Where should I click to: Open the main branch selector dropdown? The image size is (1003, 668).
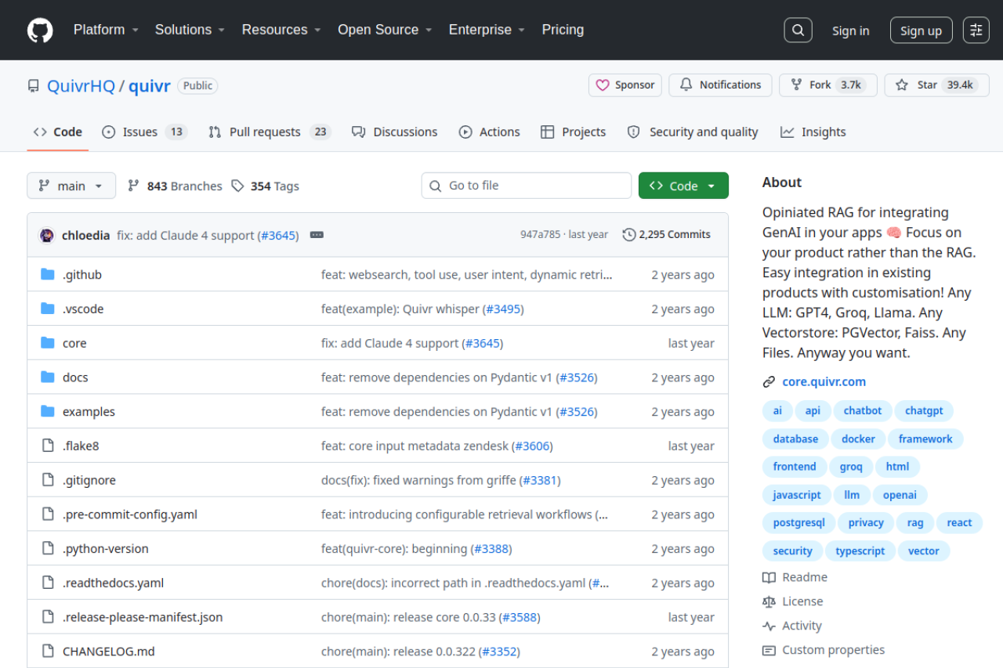(x=71, y=186)
